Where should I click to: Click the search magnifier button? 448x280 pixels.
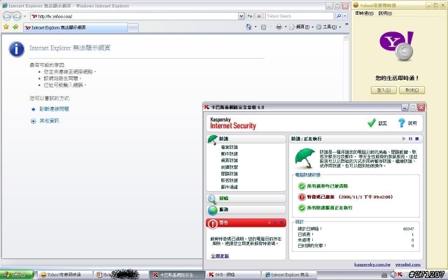(339, 16)
